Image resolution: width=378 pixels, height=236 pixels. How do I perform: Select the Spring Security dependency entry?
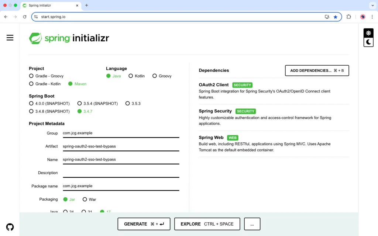tap(274, 117)
